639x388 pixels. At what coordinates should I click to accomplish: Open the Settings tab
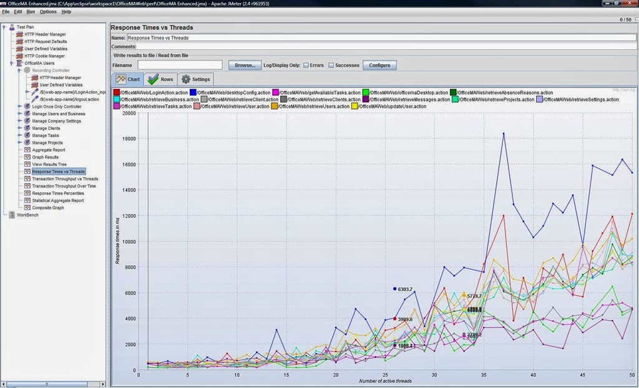click(x=195, y=79)
